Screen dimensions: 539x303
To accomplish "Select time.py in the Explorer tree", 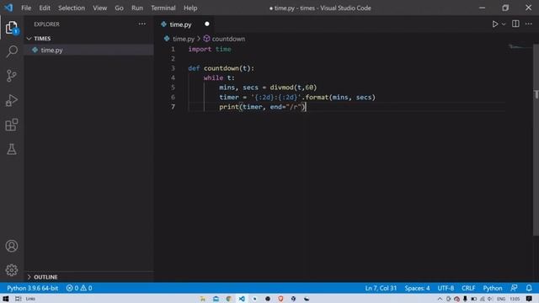I will [x=88, y=50].
